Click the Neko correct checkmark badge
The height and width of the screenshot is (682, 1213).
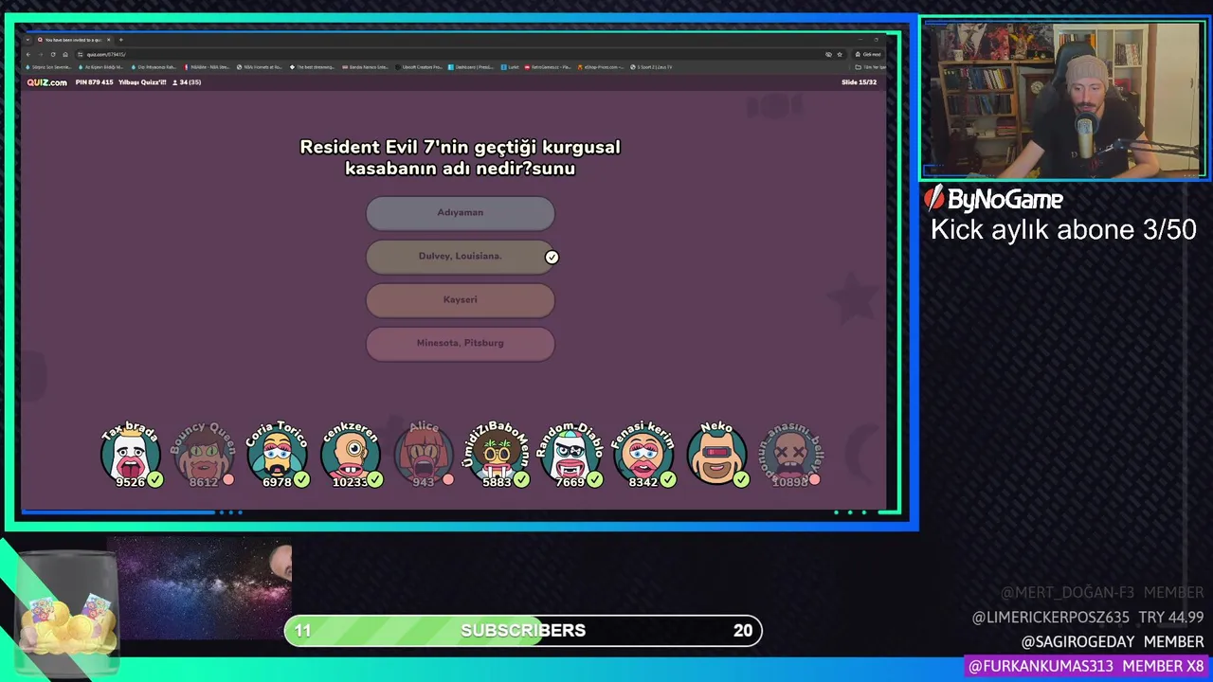(741, 480)
